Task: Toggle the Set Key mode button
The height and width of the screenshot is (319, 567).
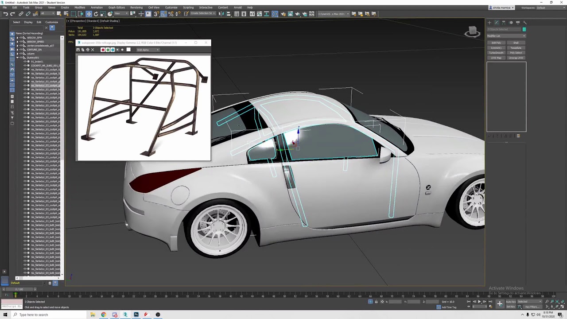Action: click(x=511, y=307)
